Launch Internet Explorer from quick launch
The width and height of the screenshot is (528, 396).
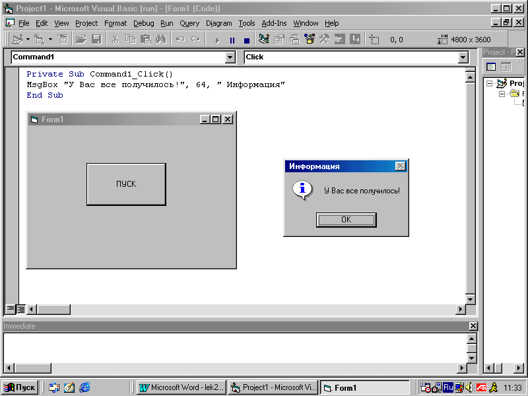pyautogui.click(x=84, y=387)
